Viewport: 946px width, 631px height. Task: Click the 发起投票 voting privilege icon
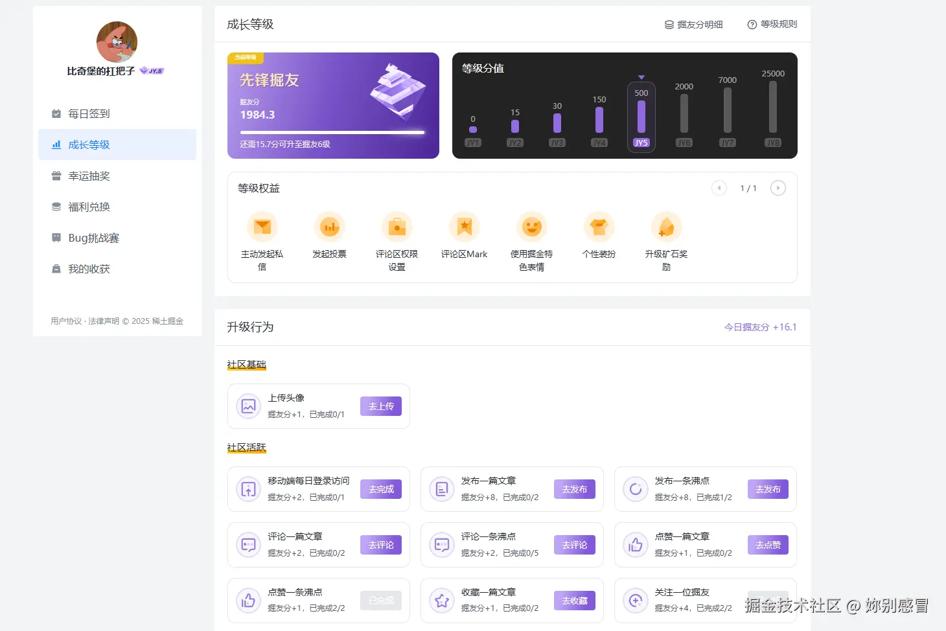click(329, 226)
